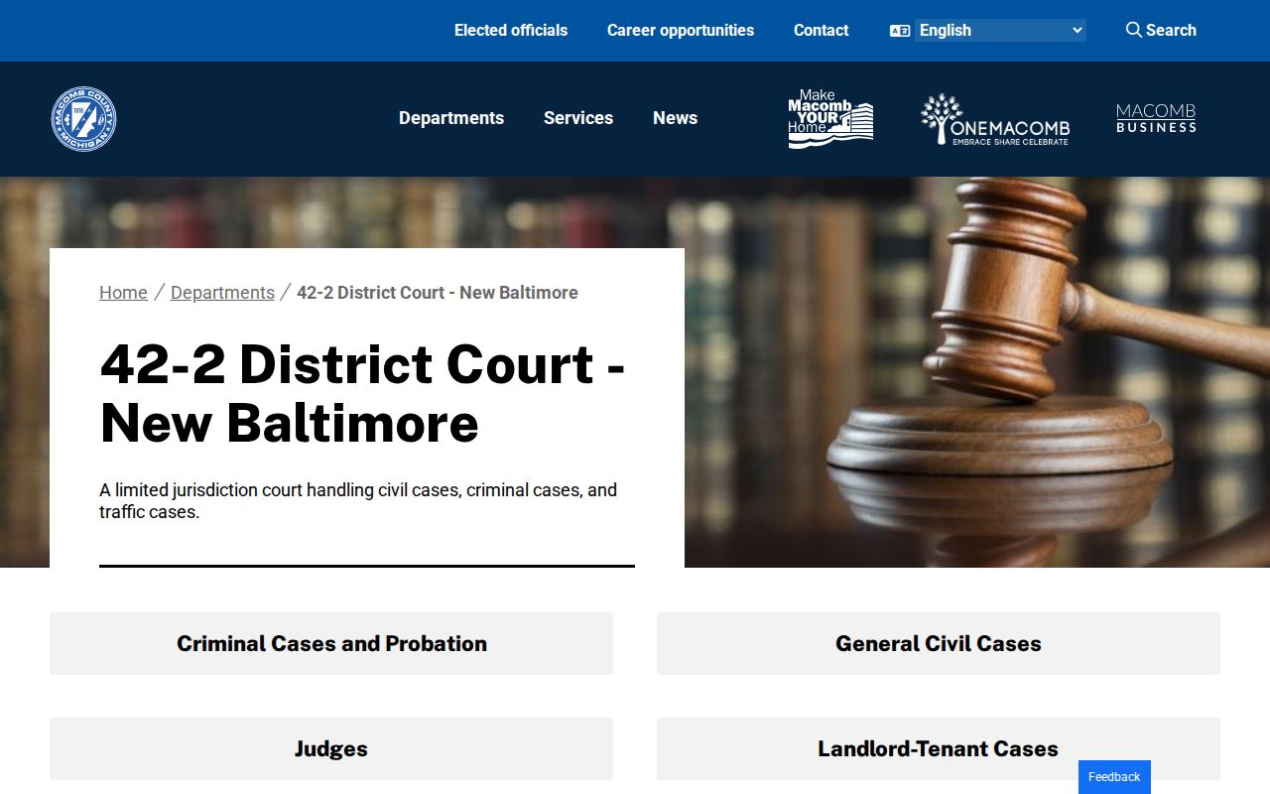Open the Judges section
Image resolution: width=1270 pixels, height=794 pixels.
pyautogui.click(x=331, y=748)
